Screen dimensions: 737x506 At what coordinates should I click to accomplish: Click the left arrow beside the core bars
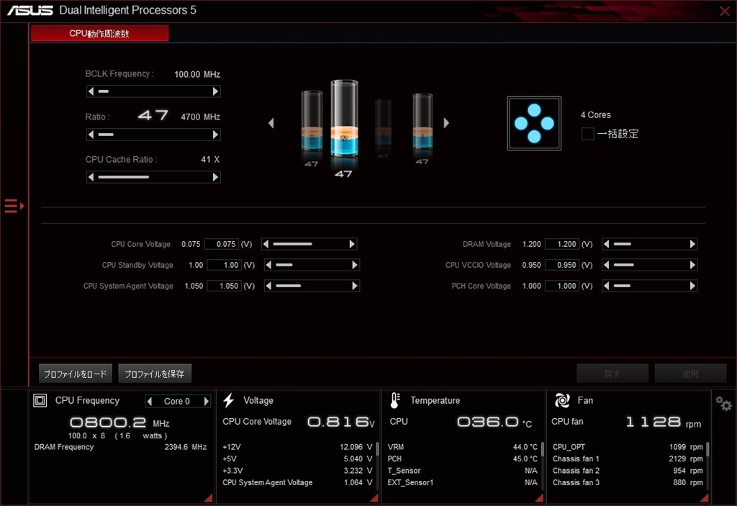271,122
